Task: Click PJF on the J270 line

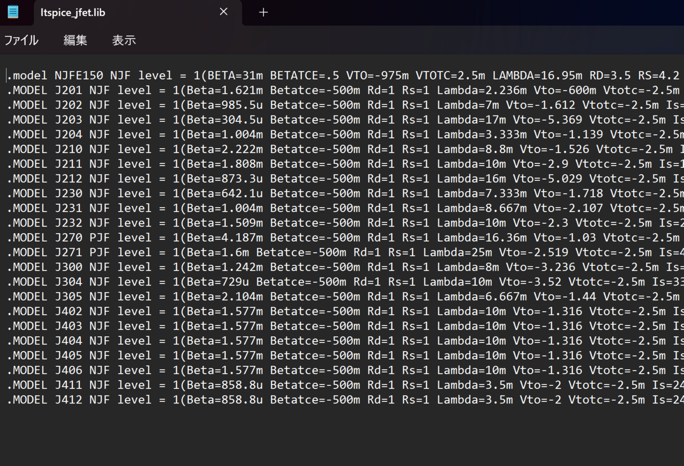Action: point(100,238)
